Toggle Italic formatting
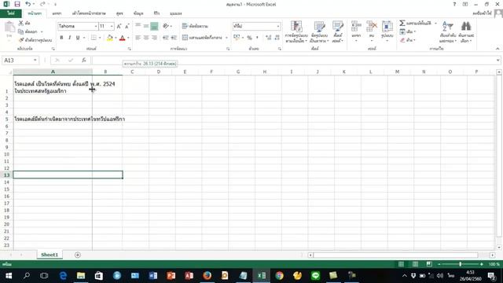Image resolution: width=503 pixels, height=283 pixels. click(70, 38)
